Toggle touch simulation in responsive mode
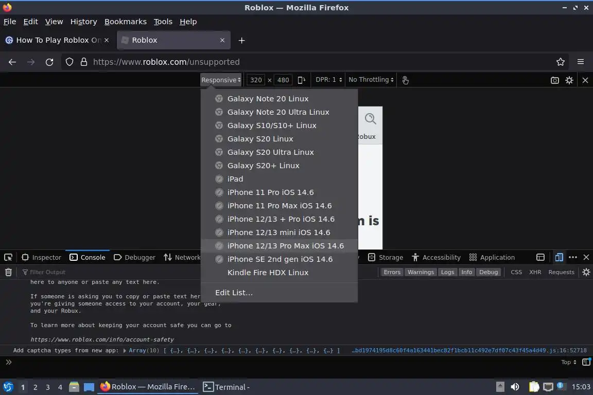The image size is (593, 395). pos(405,80)
